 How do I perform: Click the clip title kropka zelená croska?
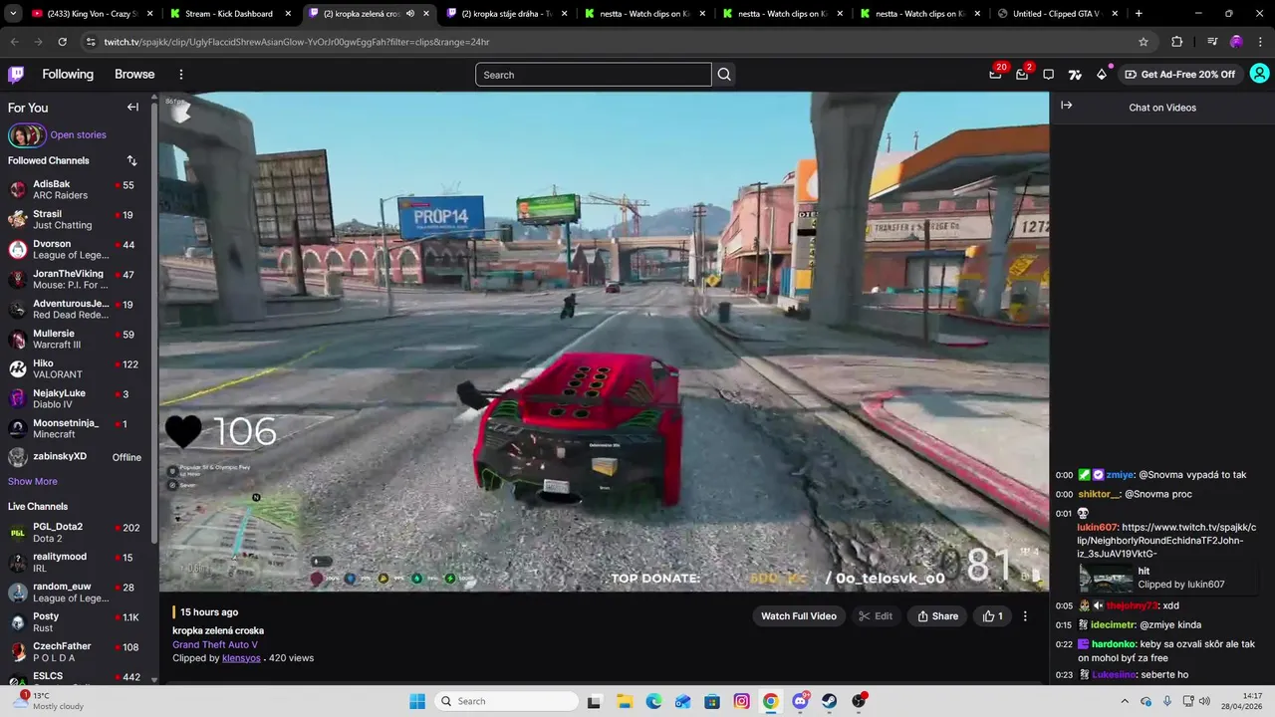pos(218,630)
